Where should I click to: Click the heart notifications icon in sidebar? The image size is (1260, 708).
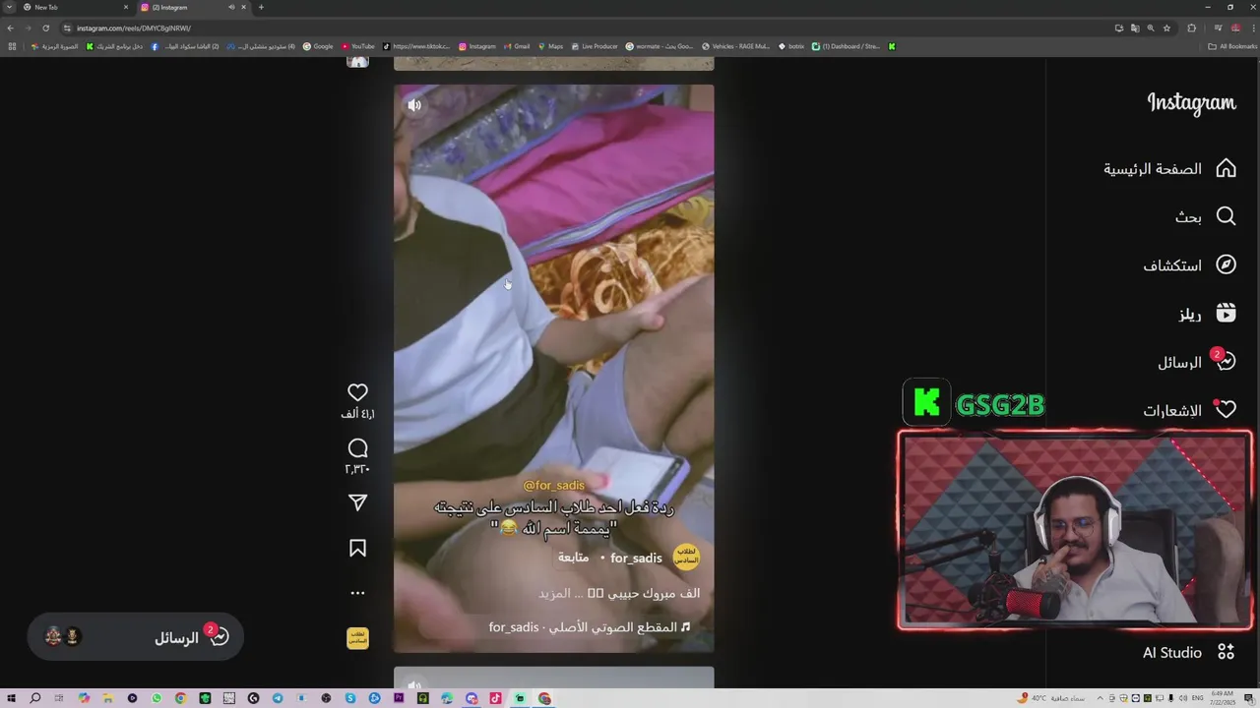tap(1226, 410)
